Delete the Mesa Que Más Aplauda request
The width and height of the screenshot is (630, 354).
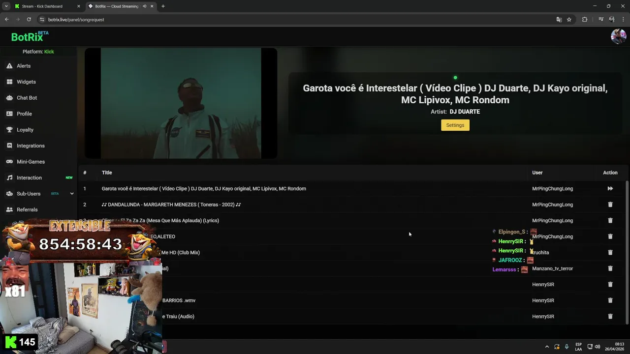[x=610, y=220]
